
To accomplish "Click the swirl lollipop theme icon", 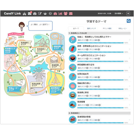I will (73, 39).
